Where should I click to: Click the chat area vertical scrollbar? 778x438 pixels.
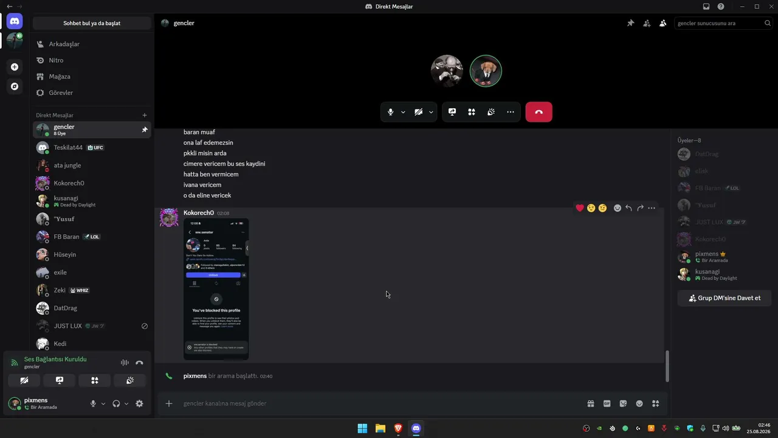tap(667, 367)
